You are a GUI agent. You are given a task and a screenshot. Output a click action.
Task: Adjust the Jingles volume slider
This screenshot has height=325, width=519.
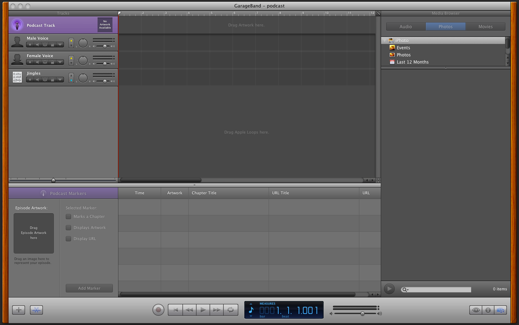tap(105, 81)
